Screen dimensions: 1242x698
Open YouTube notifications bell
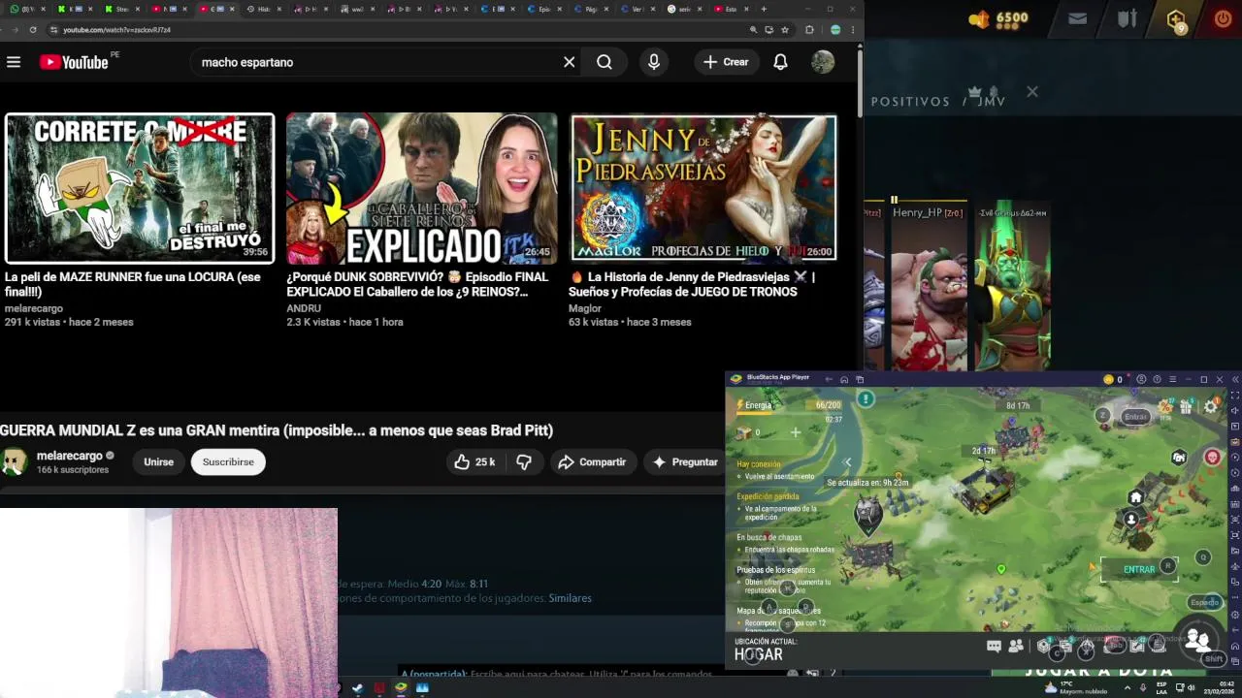coord(780,62)
